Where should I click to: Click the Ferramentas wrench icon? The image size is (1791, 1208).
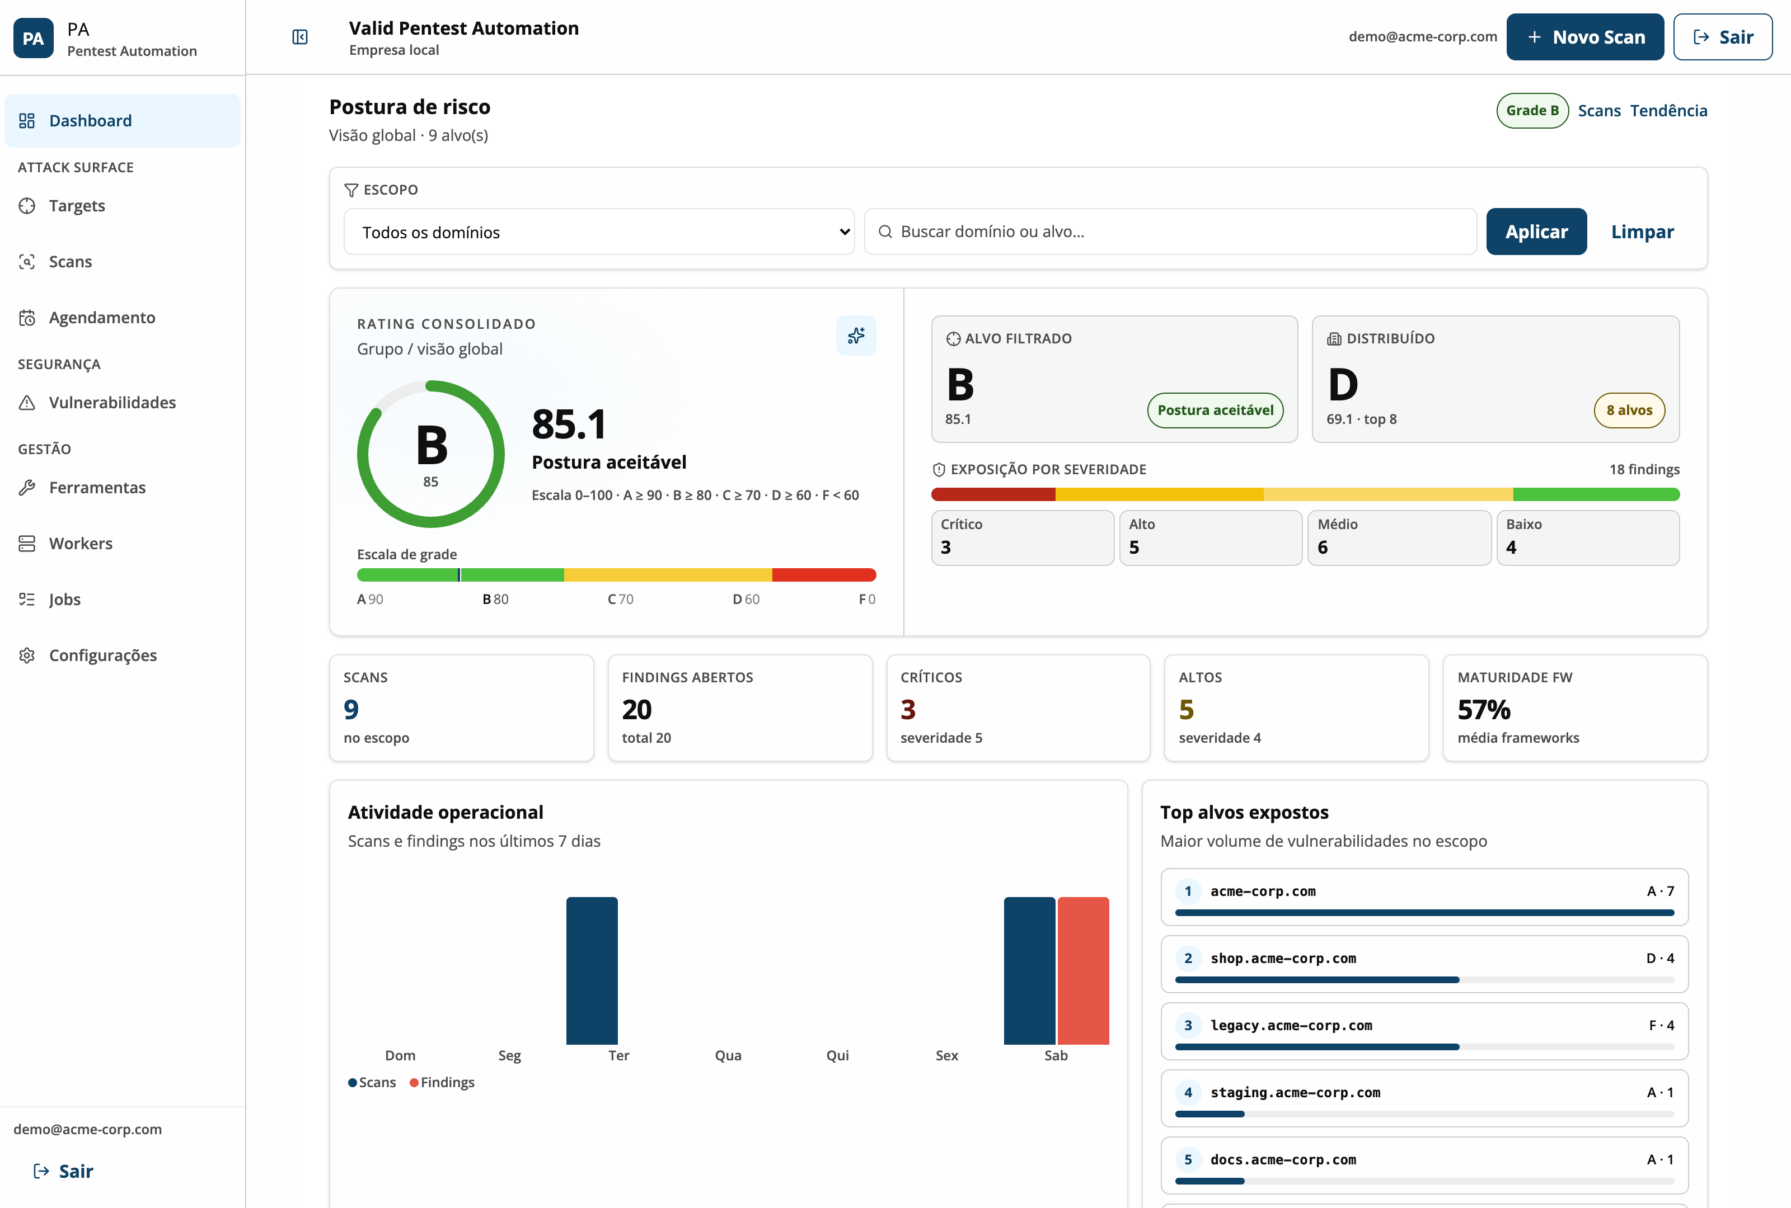tap(27, 487)
